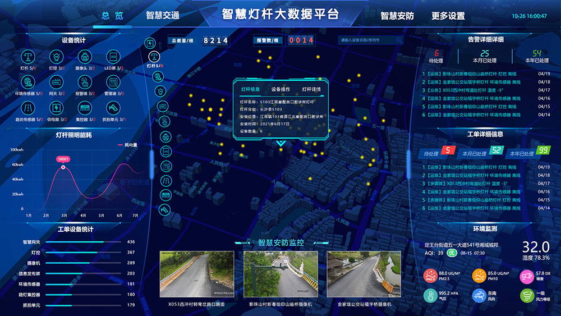The height and width of the screenshot is (316, 561).
Task: Collapse the popup via downward chevron arrow
Action: click(x=281, y=144)
